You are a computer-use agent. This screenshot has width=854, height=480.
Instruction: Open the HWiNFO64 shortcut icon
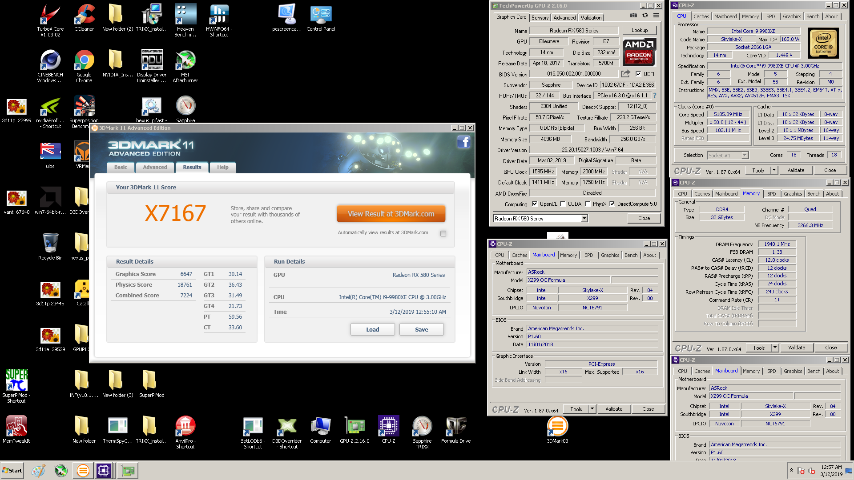coord(219,20)
